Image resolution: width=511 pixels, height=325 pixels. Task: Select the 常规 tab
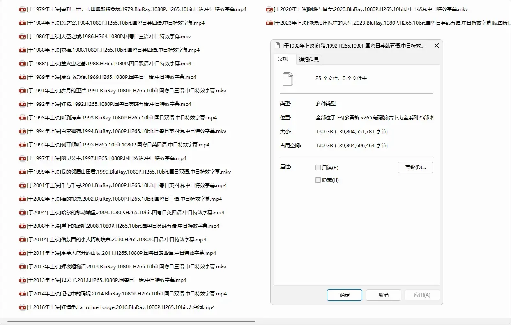[x=283, y=59]
